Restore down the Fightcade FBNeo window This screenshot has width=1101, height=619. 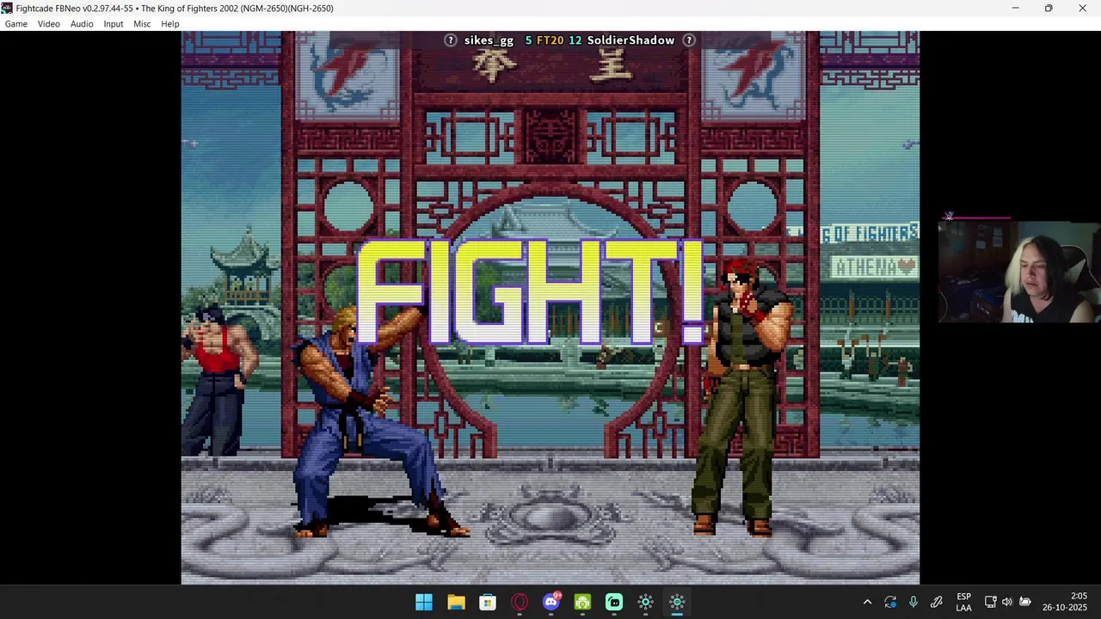pos(1049,8)
